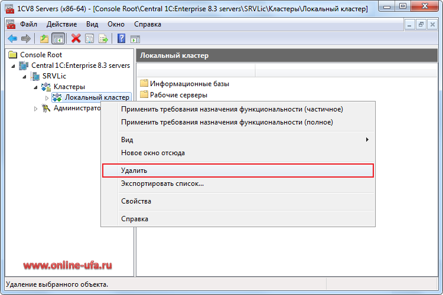Image resolution: width=443 pixels, height=295 pixels.
Task: Select Central 1C:Enterprise 8.3 servers label
Action: coord(80,65)
